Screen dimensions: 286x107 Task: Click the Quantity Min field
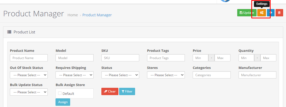[x=246, y=58]
